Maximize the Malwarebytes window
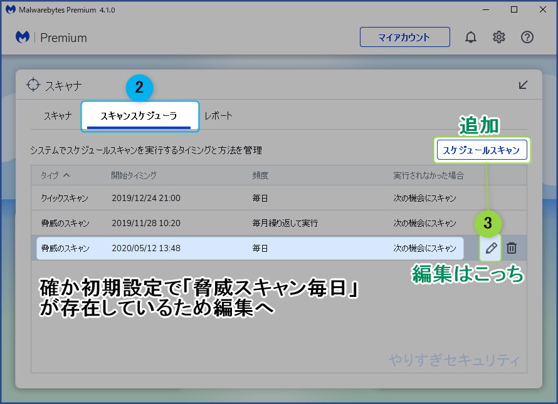Image resolution: width=558 pixels, height=404 pixels. pyautogui.click(x=514, y=9)
